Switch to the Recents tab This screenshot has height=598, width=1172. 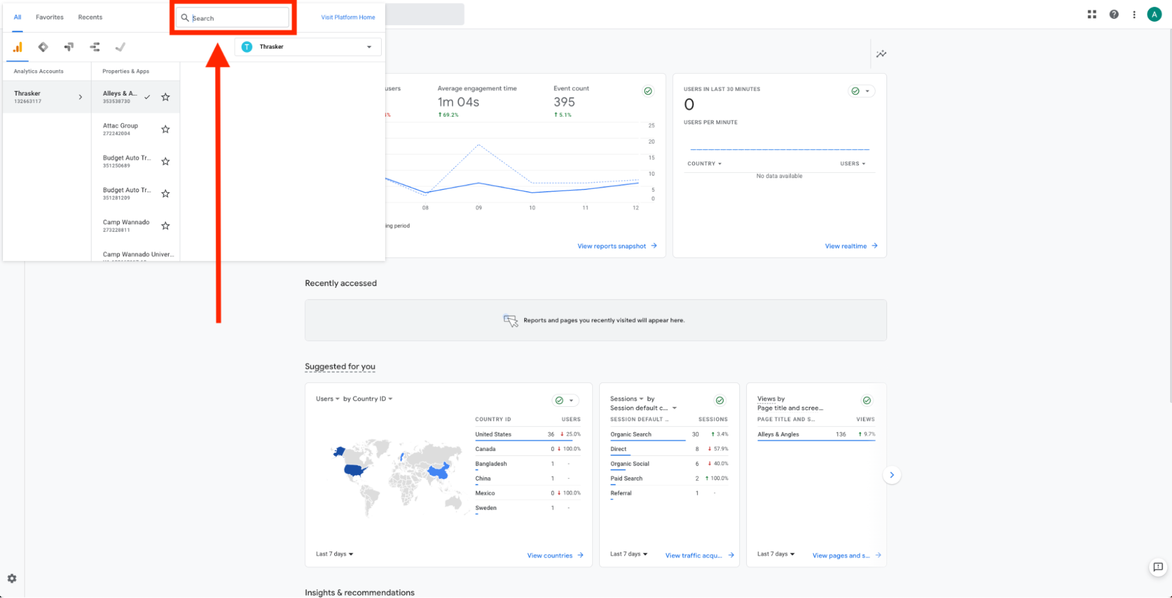[x=90, y=18]
